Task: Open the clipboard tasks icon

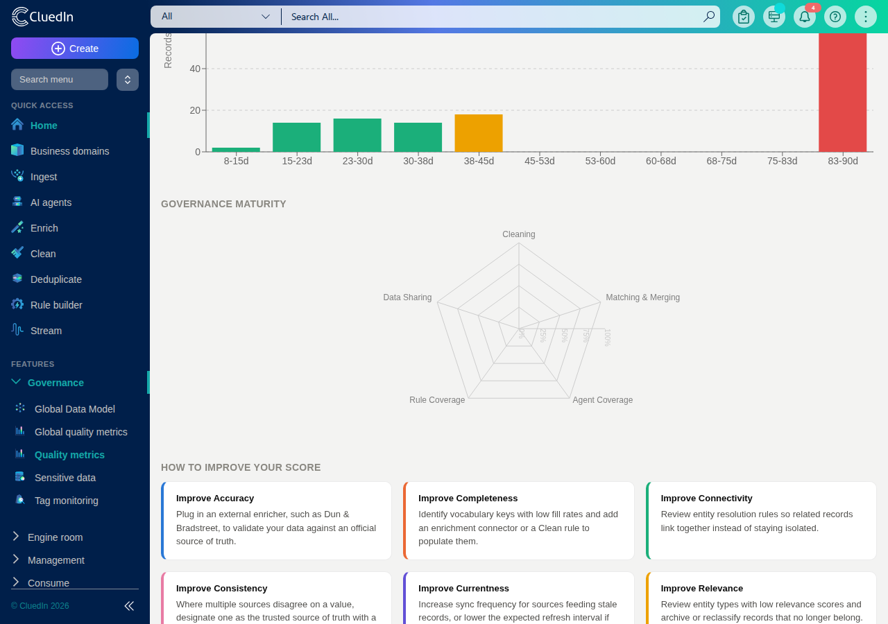Action: pyautogui.click(x=744, y=17)
